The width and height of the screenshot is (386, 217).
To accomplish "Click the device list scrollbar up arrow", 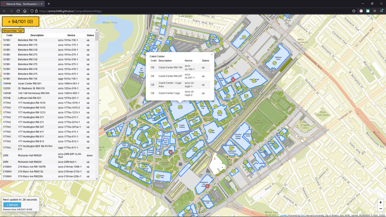I will pyautogui.click(x=97, y=30).
